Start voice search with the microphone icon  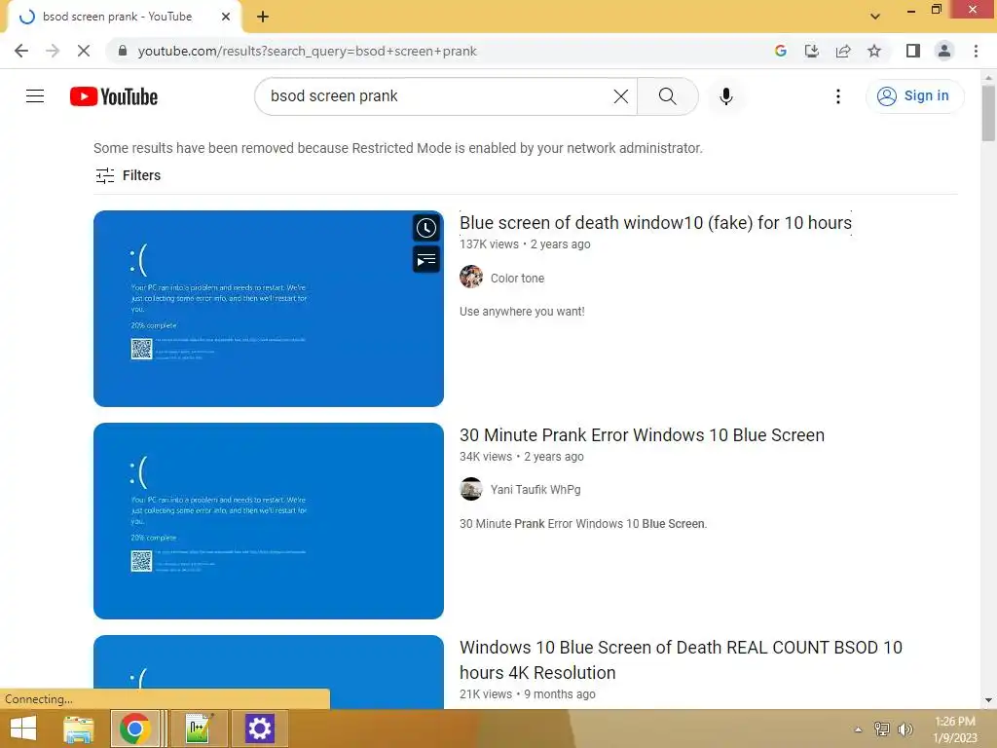click(726, 96)
